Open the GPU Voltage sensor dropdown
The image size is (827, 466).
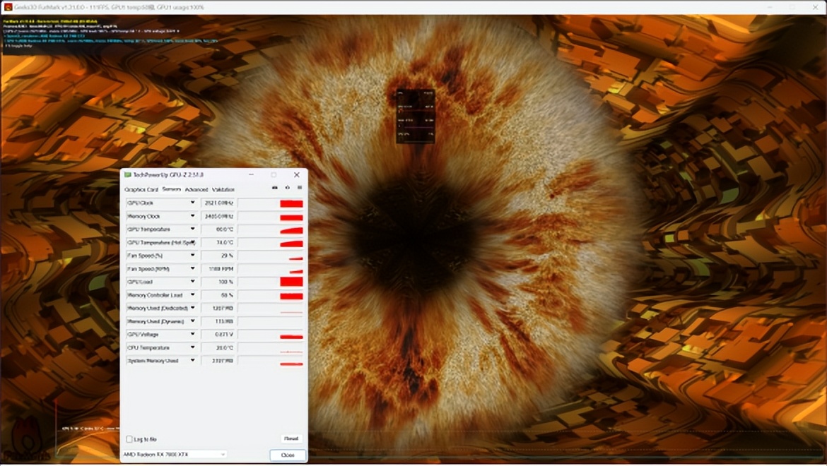tap(192, 335)
